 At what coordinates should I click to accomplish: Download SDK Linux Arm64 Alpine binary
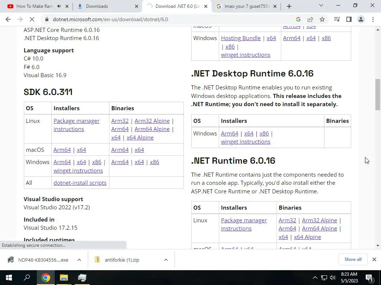(x=152, y=129)
